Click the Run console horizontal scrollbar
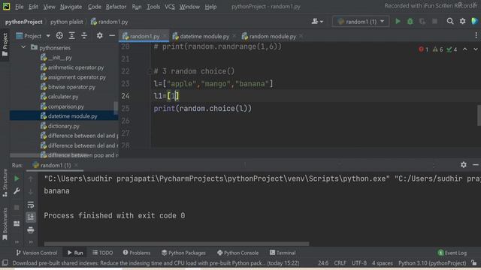This screenshot has width=481, height=270. [x=177, y=244]
